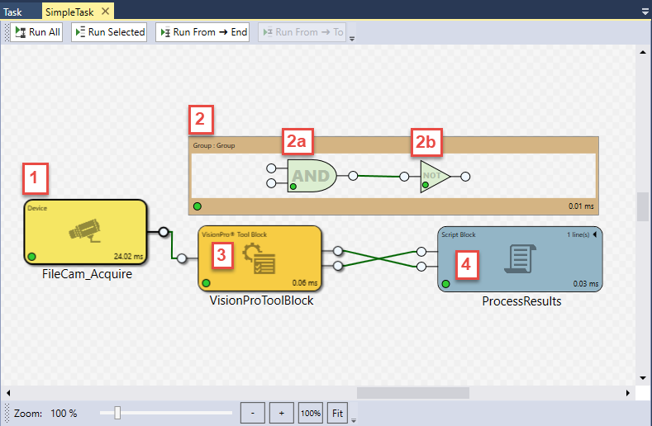Open the tab list dropdown arrow at top right
This screenshot has height=426, width=652.
[645, 12]
